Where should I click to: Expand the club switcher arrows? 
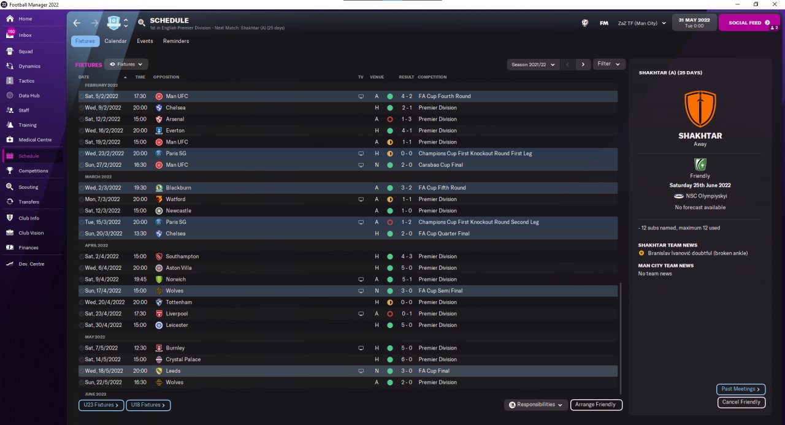point(126,23)
